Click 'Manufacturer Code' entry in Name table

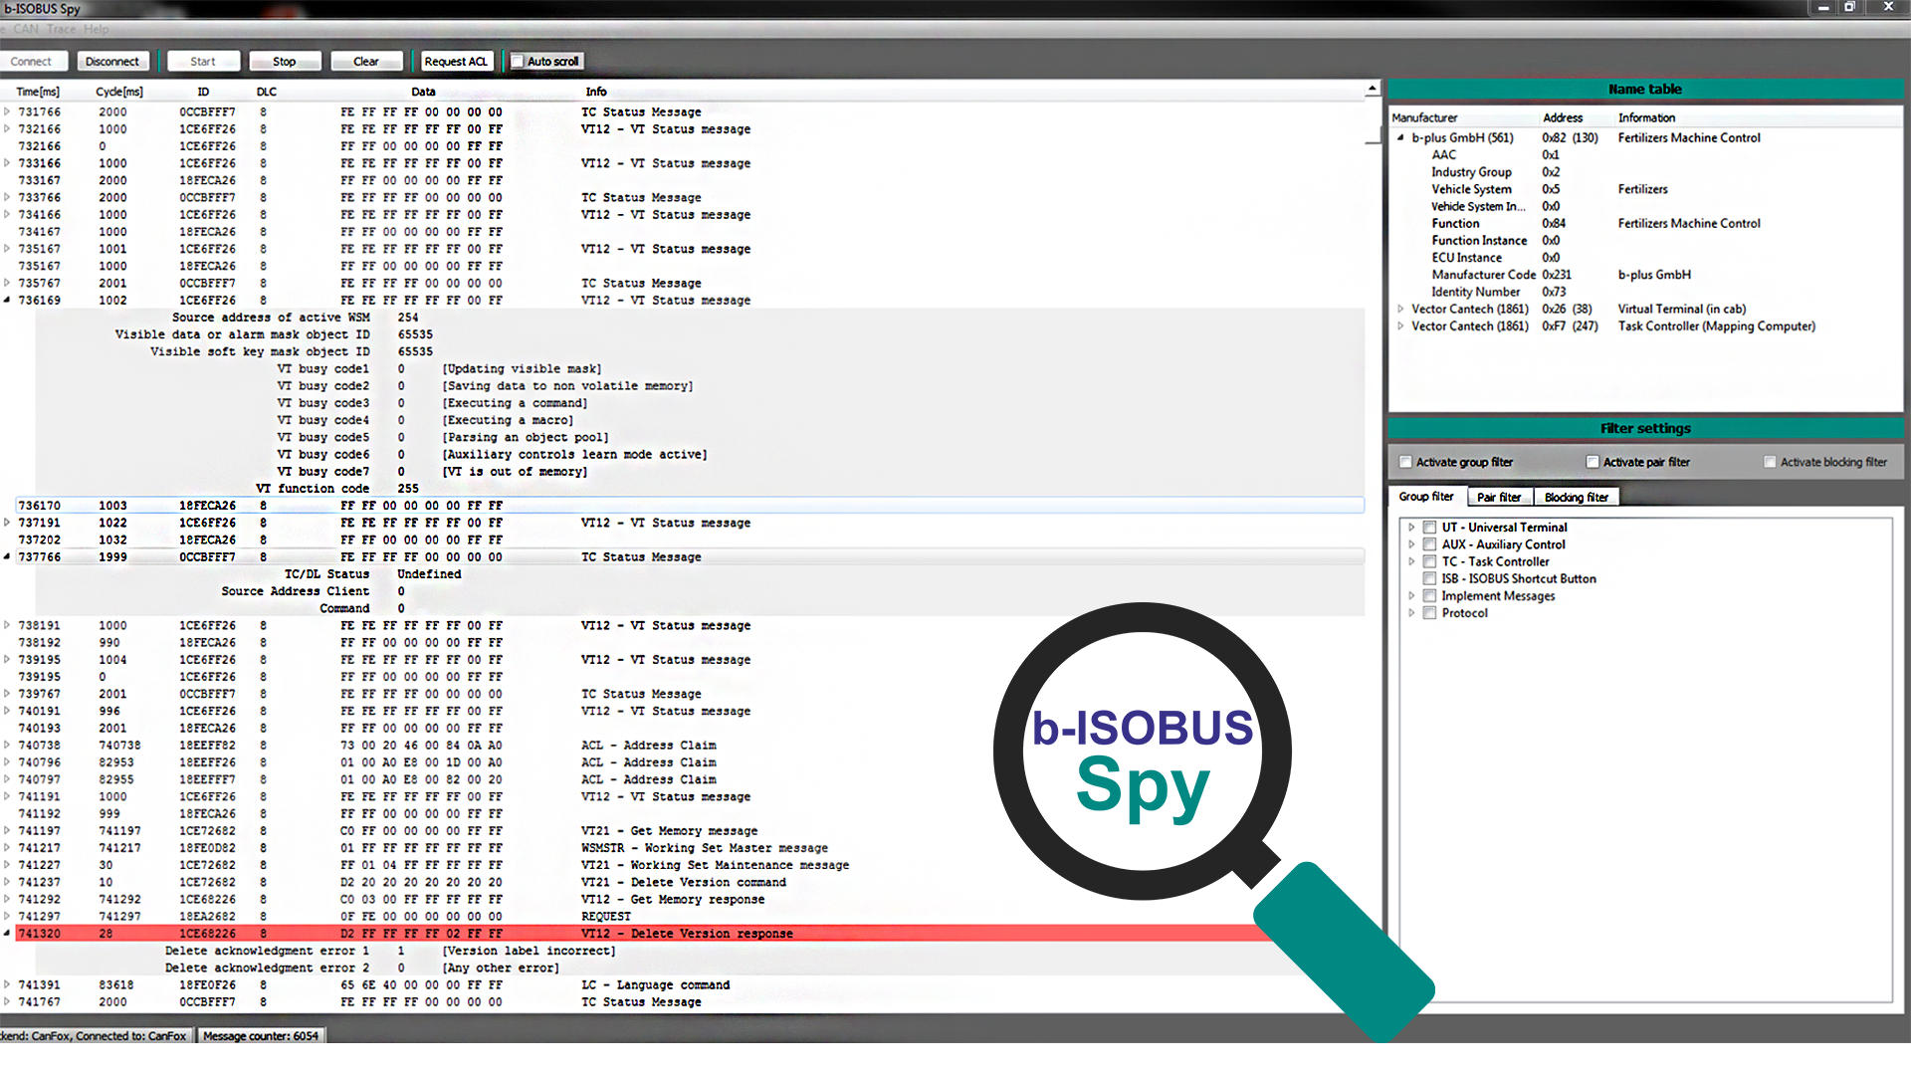coord(1483,275)
